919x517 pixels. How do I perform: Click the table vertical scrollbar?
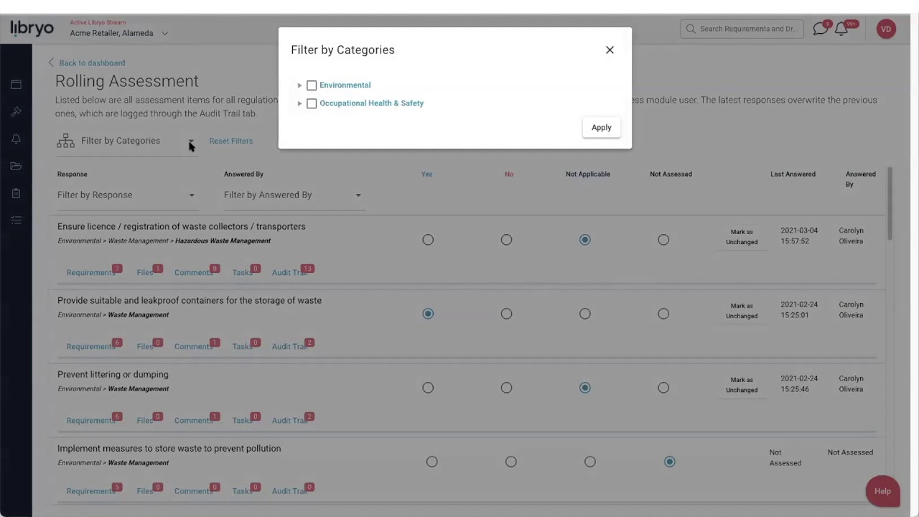point(890,205)
